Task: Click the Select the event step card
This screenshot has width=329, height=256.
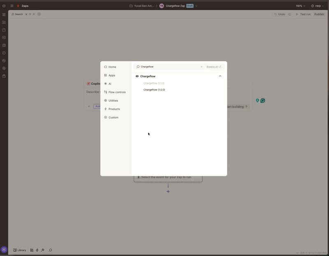Action: 168,178
